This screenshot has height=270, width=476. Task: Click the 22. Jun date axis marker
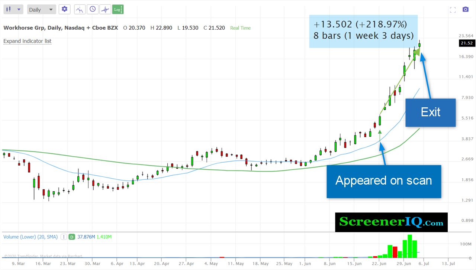pos(379,264)
